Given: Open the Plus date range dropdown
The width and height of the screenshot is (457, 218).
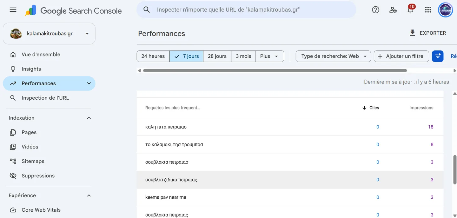Looking at the screenshot, I should point(269,56).
